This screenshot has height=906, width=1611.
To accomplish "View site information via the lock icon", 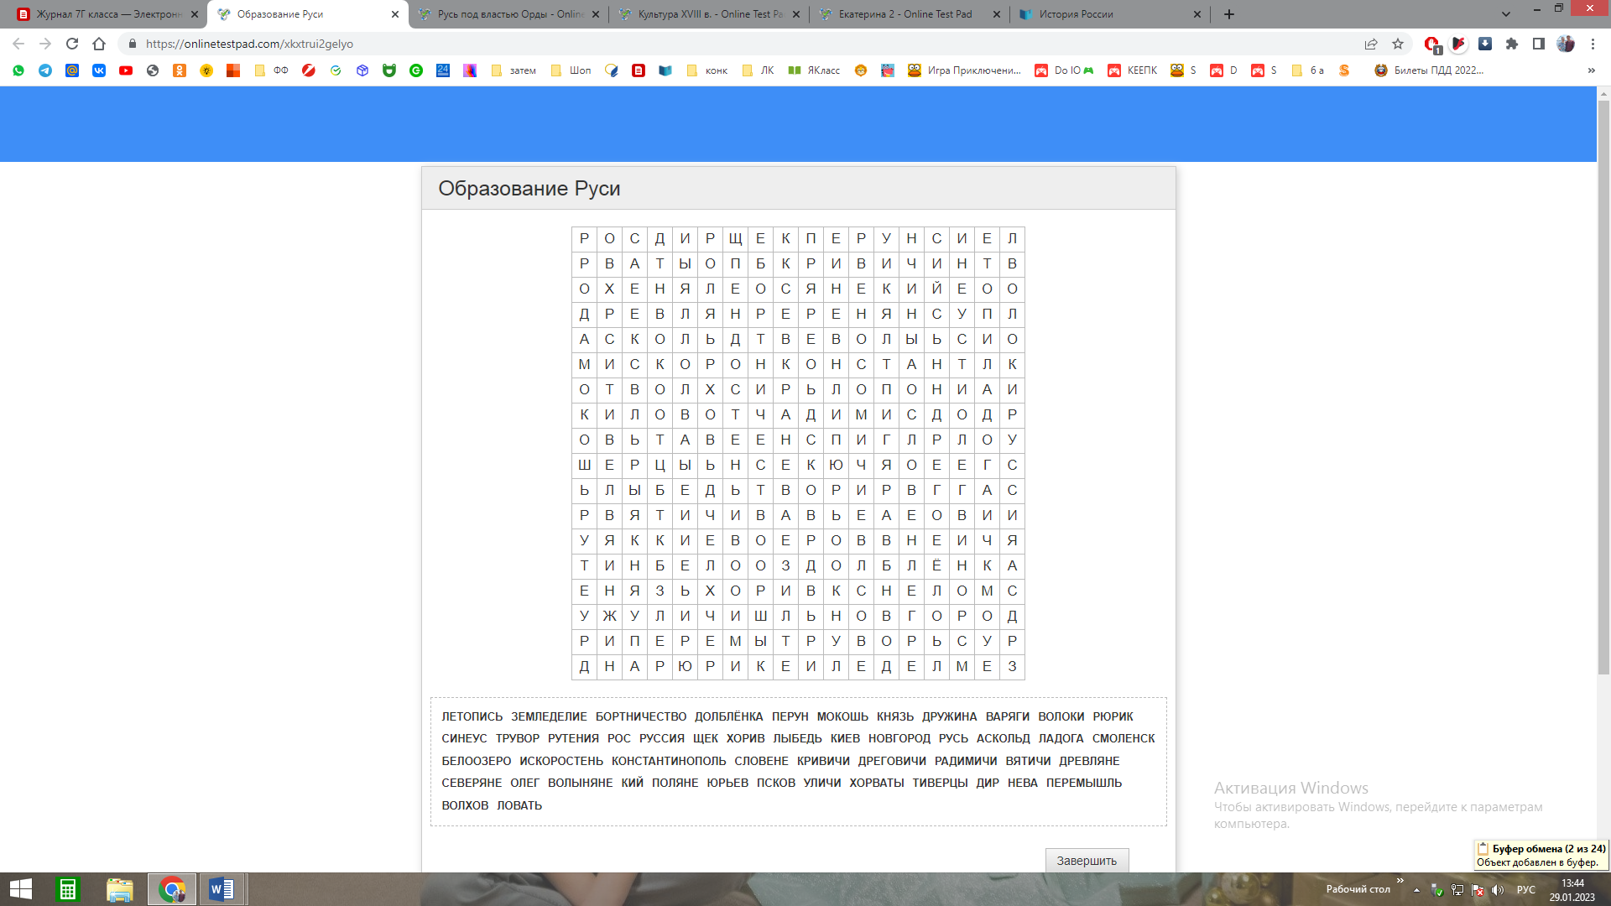I will point(133,44).
